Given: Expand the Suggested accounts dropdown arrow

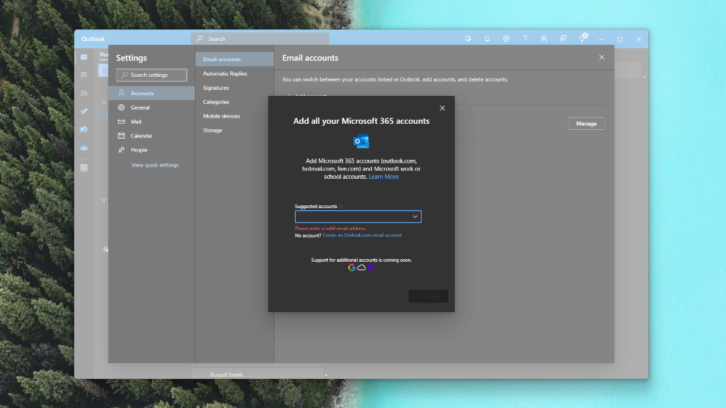Looking at the screenshot, I should click(x=415, y=217).
